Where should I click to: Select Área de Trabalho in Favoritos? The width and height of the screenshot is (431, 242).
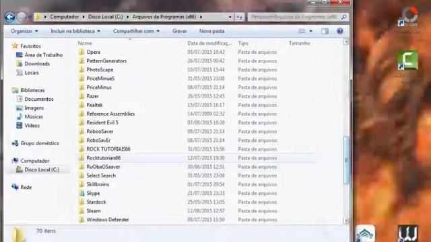pos(44,55)
